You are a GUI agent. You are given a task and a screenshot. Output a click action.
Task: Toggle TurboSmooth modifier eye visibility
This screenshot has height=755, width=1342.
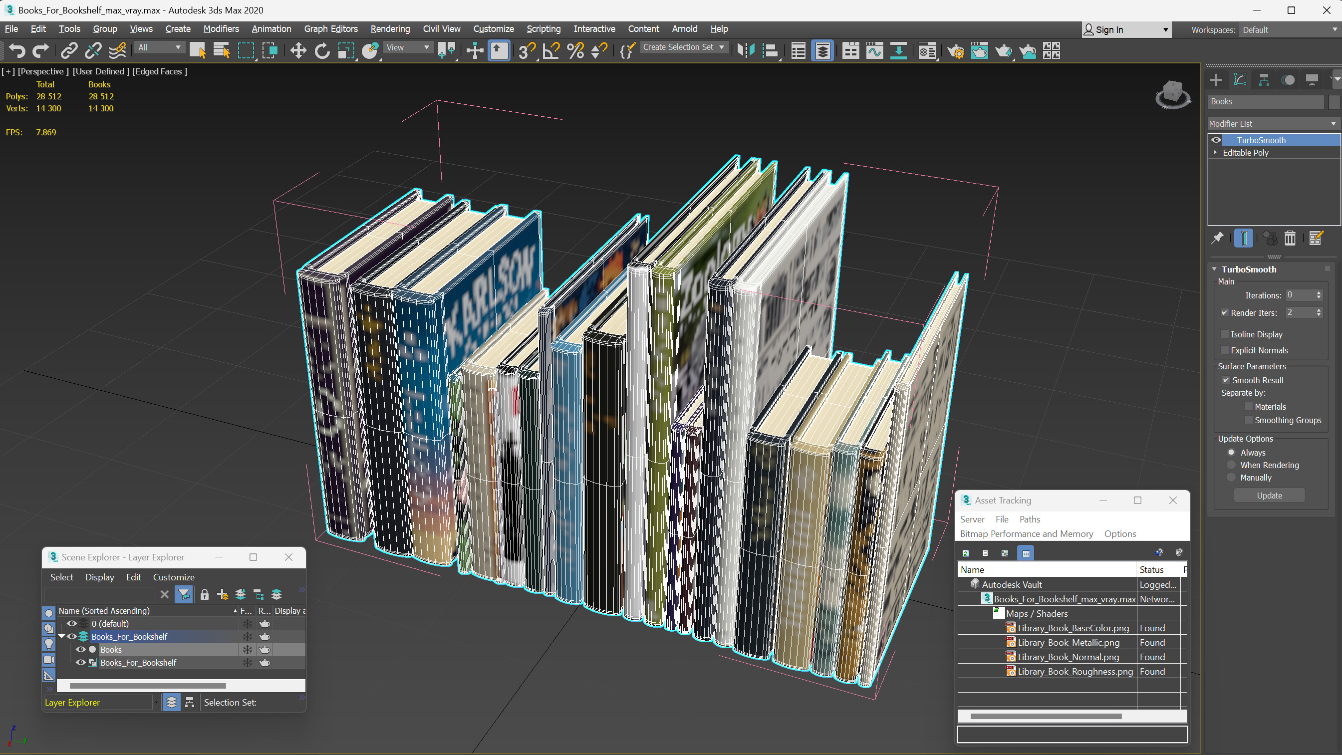point(1216,140)
